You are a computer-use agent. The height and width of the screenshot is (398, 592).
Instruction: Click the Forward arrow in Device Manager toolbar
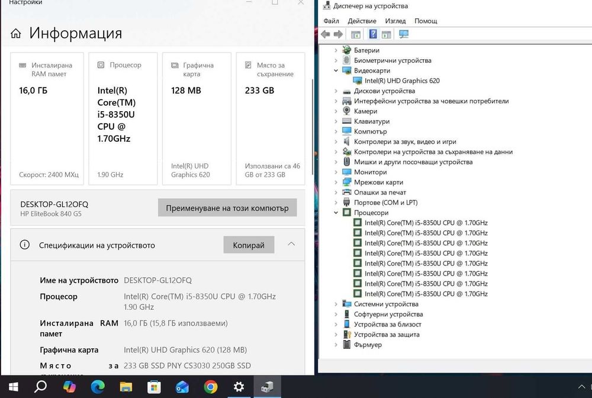click(338, 34)
